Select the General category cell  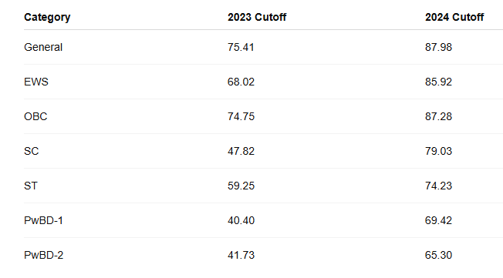(43, 47)
